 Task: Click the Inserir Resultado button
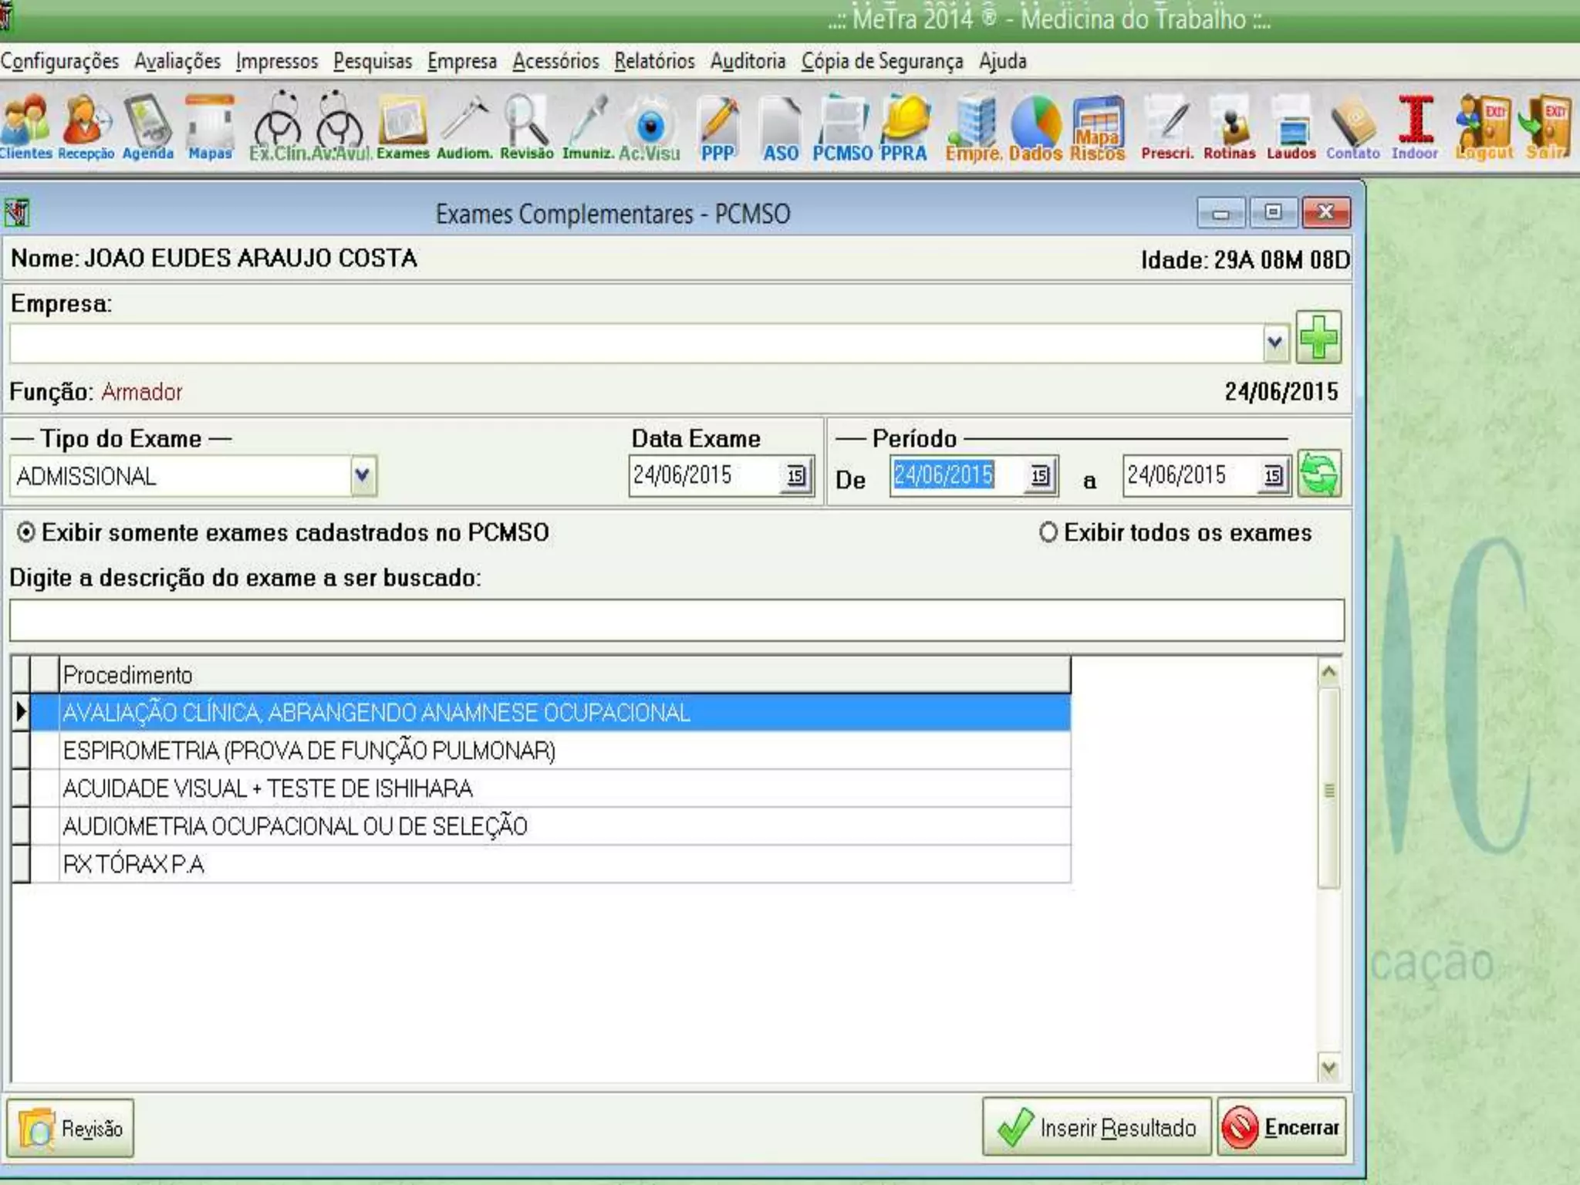click(1096, 1128)
